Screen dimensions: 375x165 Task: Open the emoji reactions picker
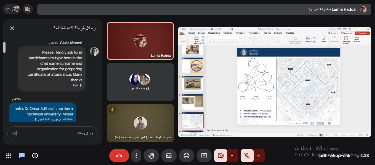point(187,156)
